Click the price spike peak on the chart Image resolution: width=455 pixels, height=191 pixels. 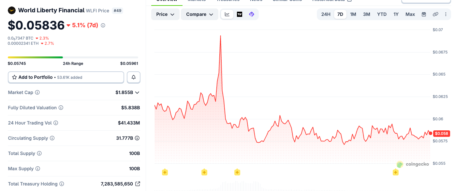point(221,36)
